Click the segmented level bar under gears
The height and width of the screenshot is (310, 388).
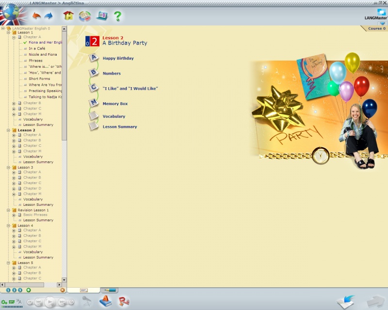[x=12, y=307]
